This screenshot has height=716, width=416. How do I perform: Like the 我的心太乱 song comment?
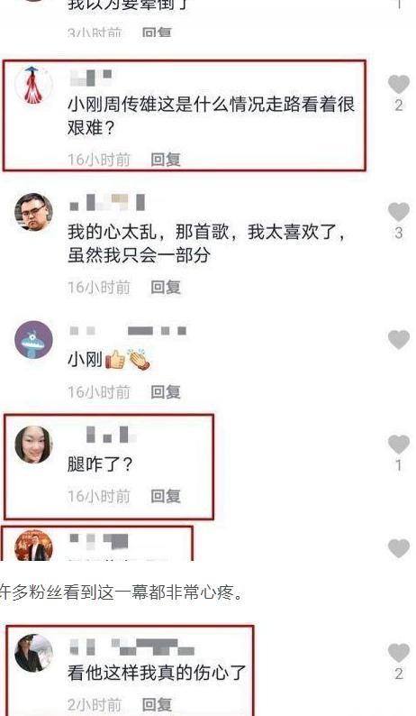[399, 212]
